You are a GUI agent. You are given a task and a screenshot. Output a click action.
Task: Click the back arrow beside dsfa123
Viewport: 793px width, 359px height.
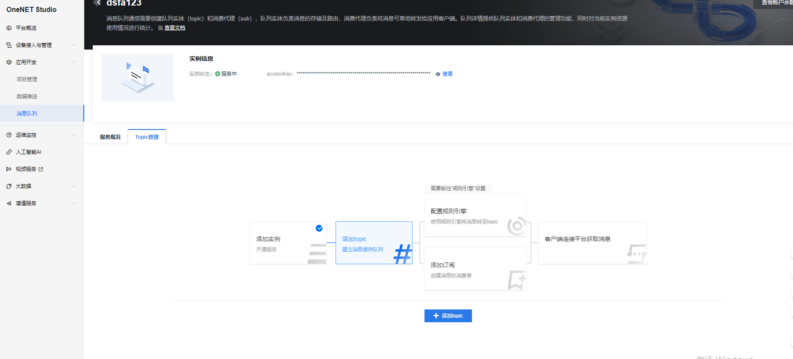click(x=98, y=3)
